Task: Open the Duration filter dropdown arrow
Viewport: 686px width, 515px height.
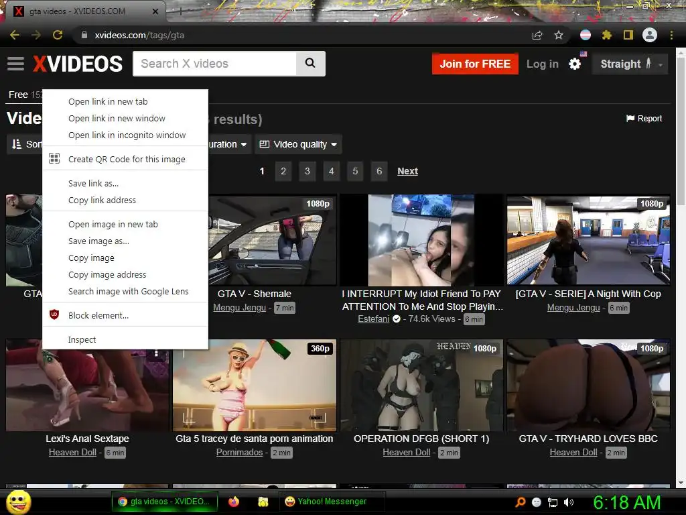Action: [x=244, y=145]
